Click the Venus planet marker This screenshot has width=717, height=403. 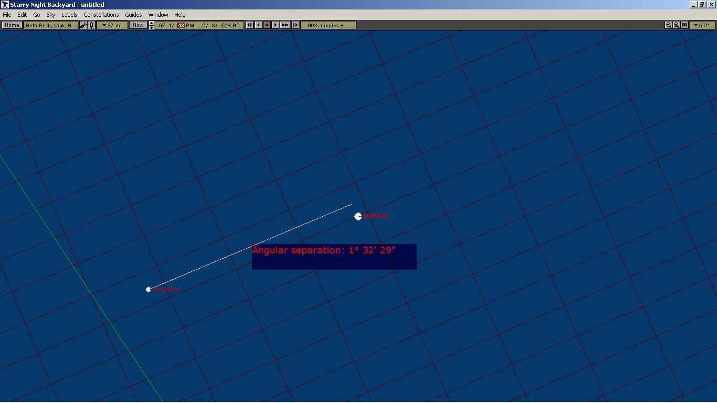358,216
